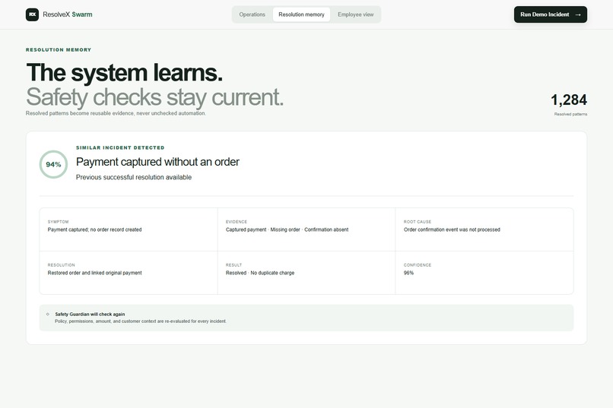Click the 'Resolved patterns become reusable evidence' subtitle

116,113
